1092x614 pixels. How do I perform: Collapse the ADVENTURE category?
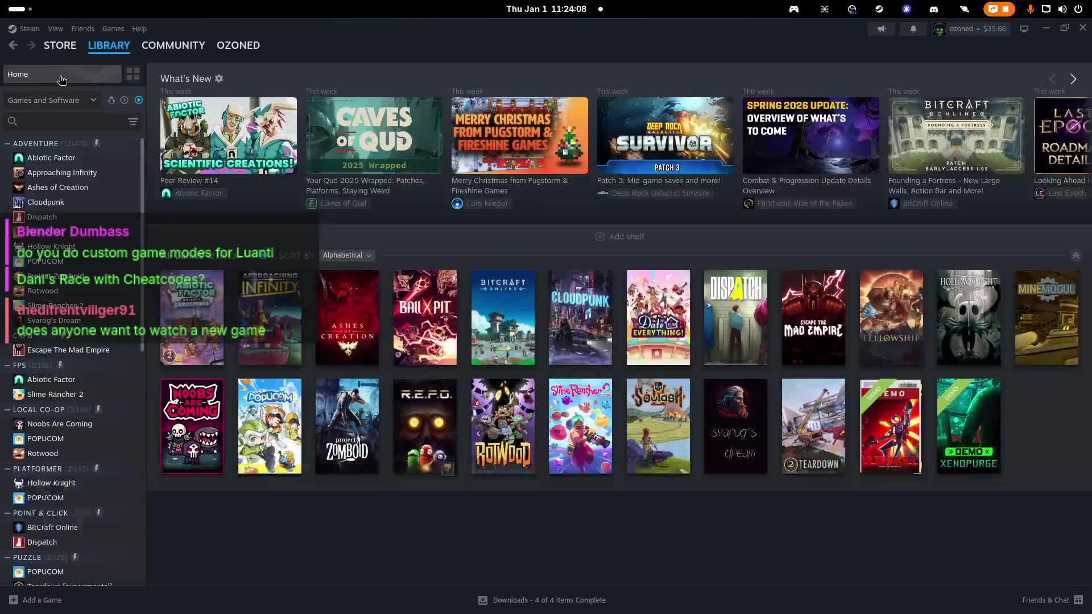(x=7, y=144)
